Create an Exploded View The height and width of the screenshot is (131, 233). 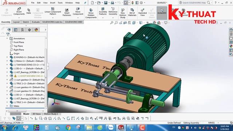click(x=142, y=12)
